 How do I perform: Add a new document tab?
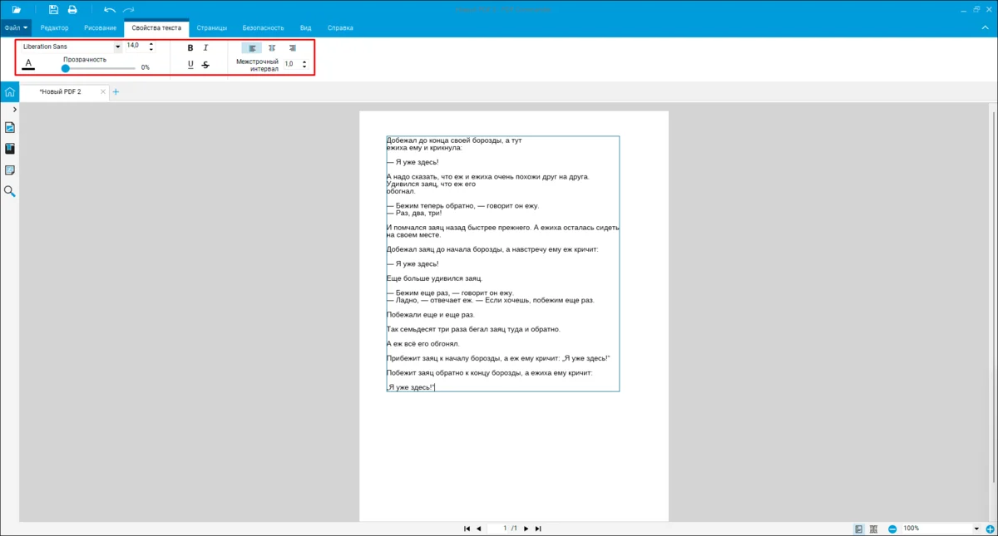pyautogui.click(x=116, y=91)
